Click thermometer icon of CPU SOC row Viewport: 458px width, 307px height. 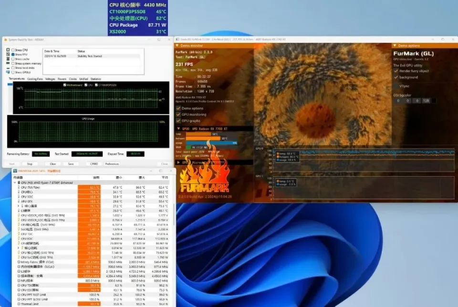(x=19, y=197)
